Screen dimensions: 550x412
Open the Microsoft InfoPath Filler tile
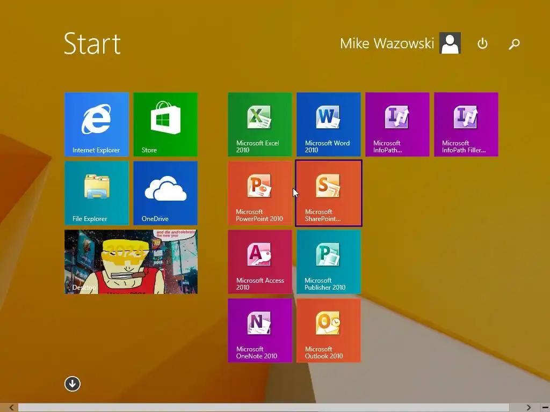tap(466, 124)
